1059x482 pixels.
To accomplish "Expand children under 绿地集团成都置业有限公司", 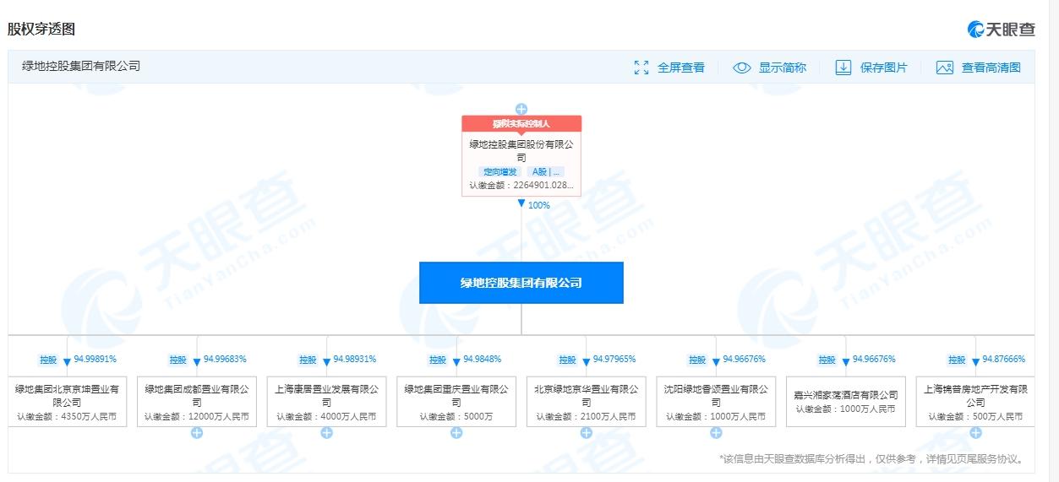I will click(x=197, y=433).
